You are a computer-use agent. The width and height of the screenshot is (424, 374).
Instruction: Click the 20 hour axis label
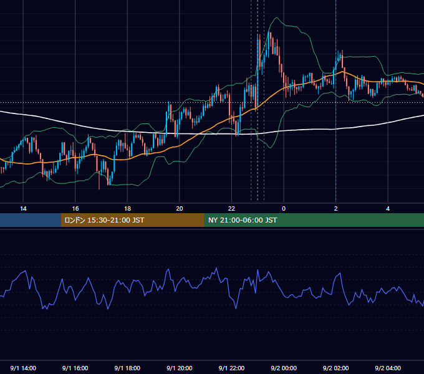[180, 209]
